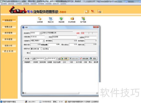Click the table scrollbar left arrow
This screenshot has height=103, width=141.
(25, 93)
